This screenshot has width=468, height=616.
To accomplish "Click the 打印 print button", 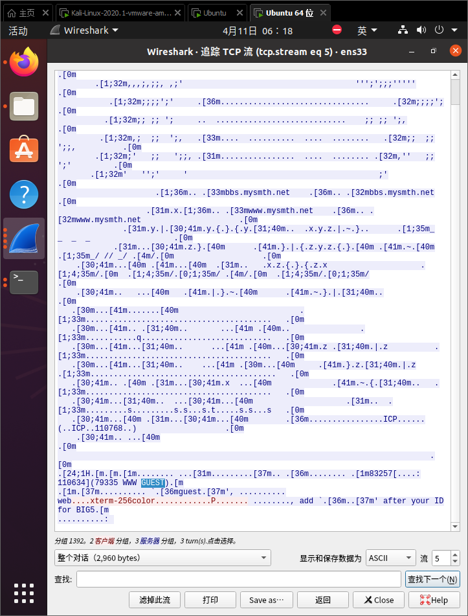I will tap(210, 600).
